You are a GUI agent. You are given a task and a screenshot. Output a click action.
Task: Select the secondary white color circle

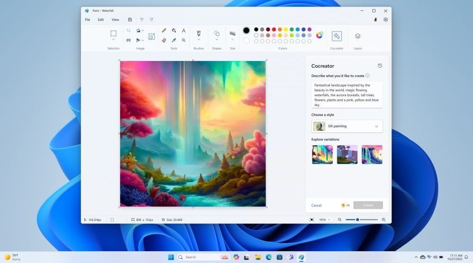pyautogui.click(x=246, y=41)
